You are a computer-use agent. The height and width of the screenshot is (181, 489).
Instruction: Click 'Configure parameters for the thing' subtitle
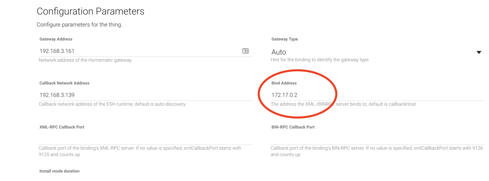point(79,25)
